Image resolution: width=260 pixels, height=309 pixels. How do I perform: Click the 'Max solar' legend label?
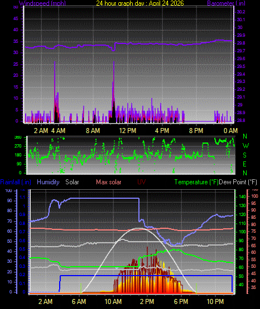pyautogui.click(x=109, y=182)
